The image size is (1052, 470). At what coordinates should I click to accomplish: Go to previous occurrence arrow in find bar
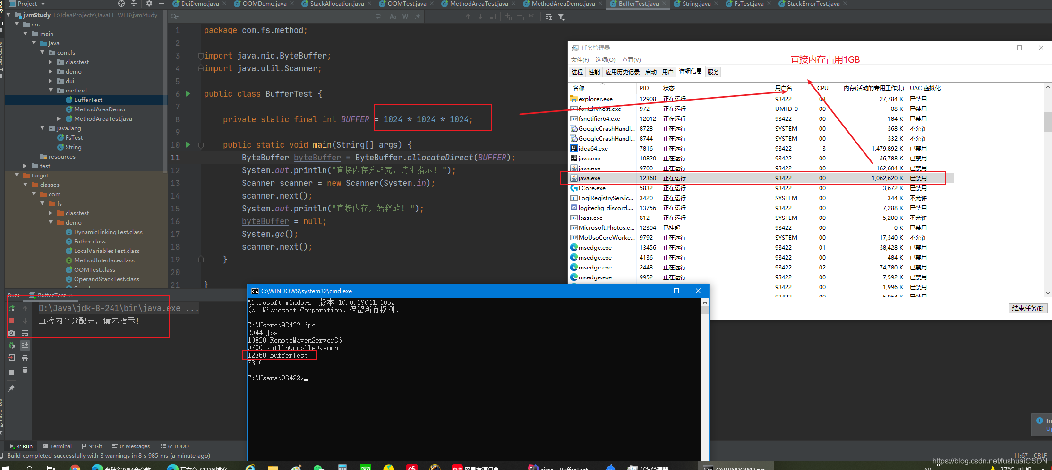point(468,17)
